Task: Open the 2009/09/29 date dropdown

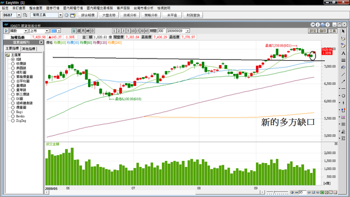Action: click(x=188, y=31)
